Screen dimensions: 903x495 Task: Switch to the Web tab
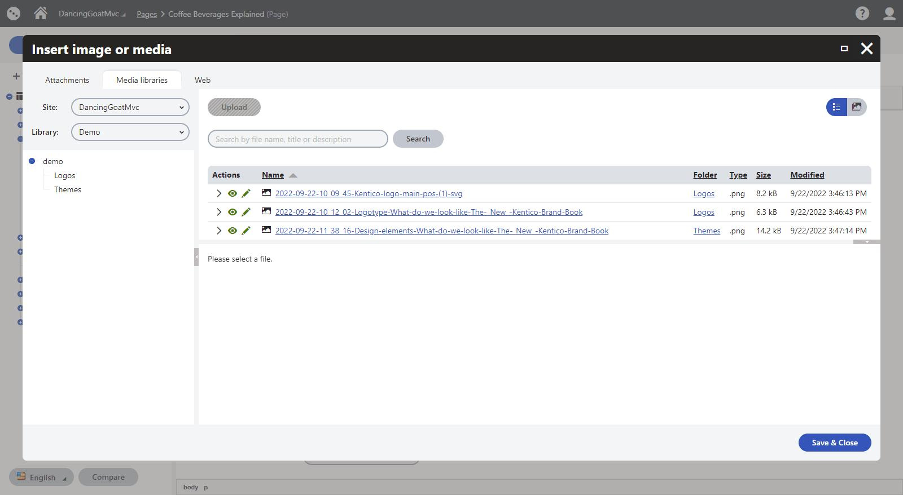[203, 80]
